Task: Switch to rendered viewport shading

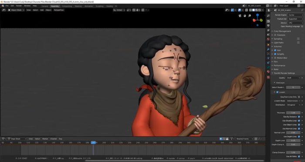Action: point(259,10)
